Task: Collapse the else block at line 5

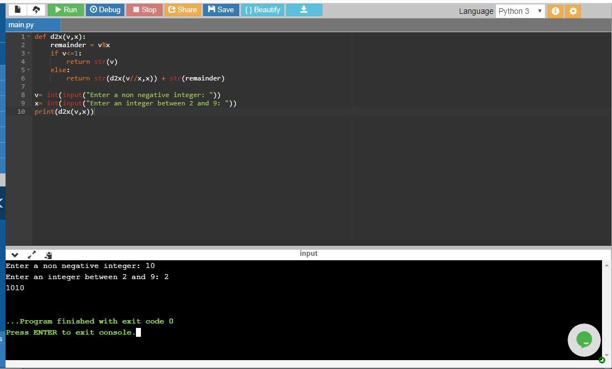Action: [x=29, y=70]
